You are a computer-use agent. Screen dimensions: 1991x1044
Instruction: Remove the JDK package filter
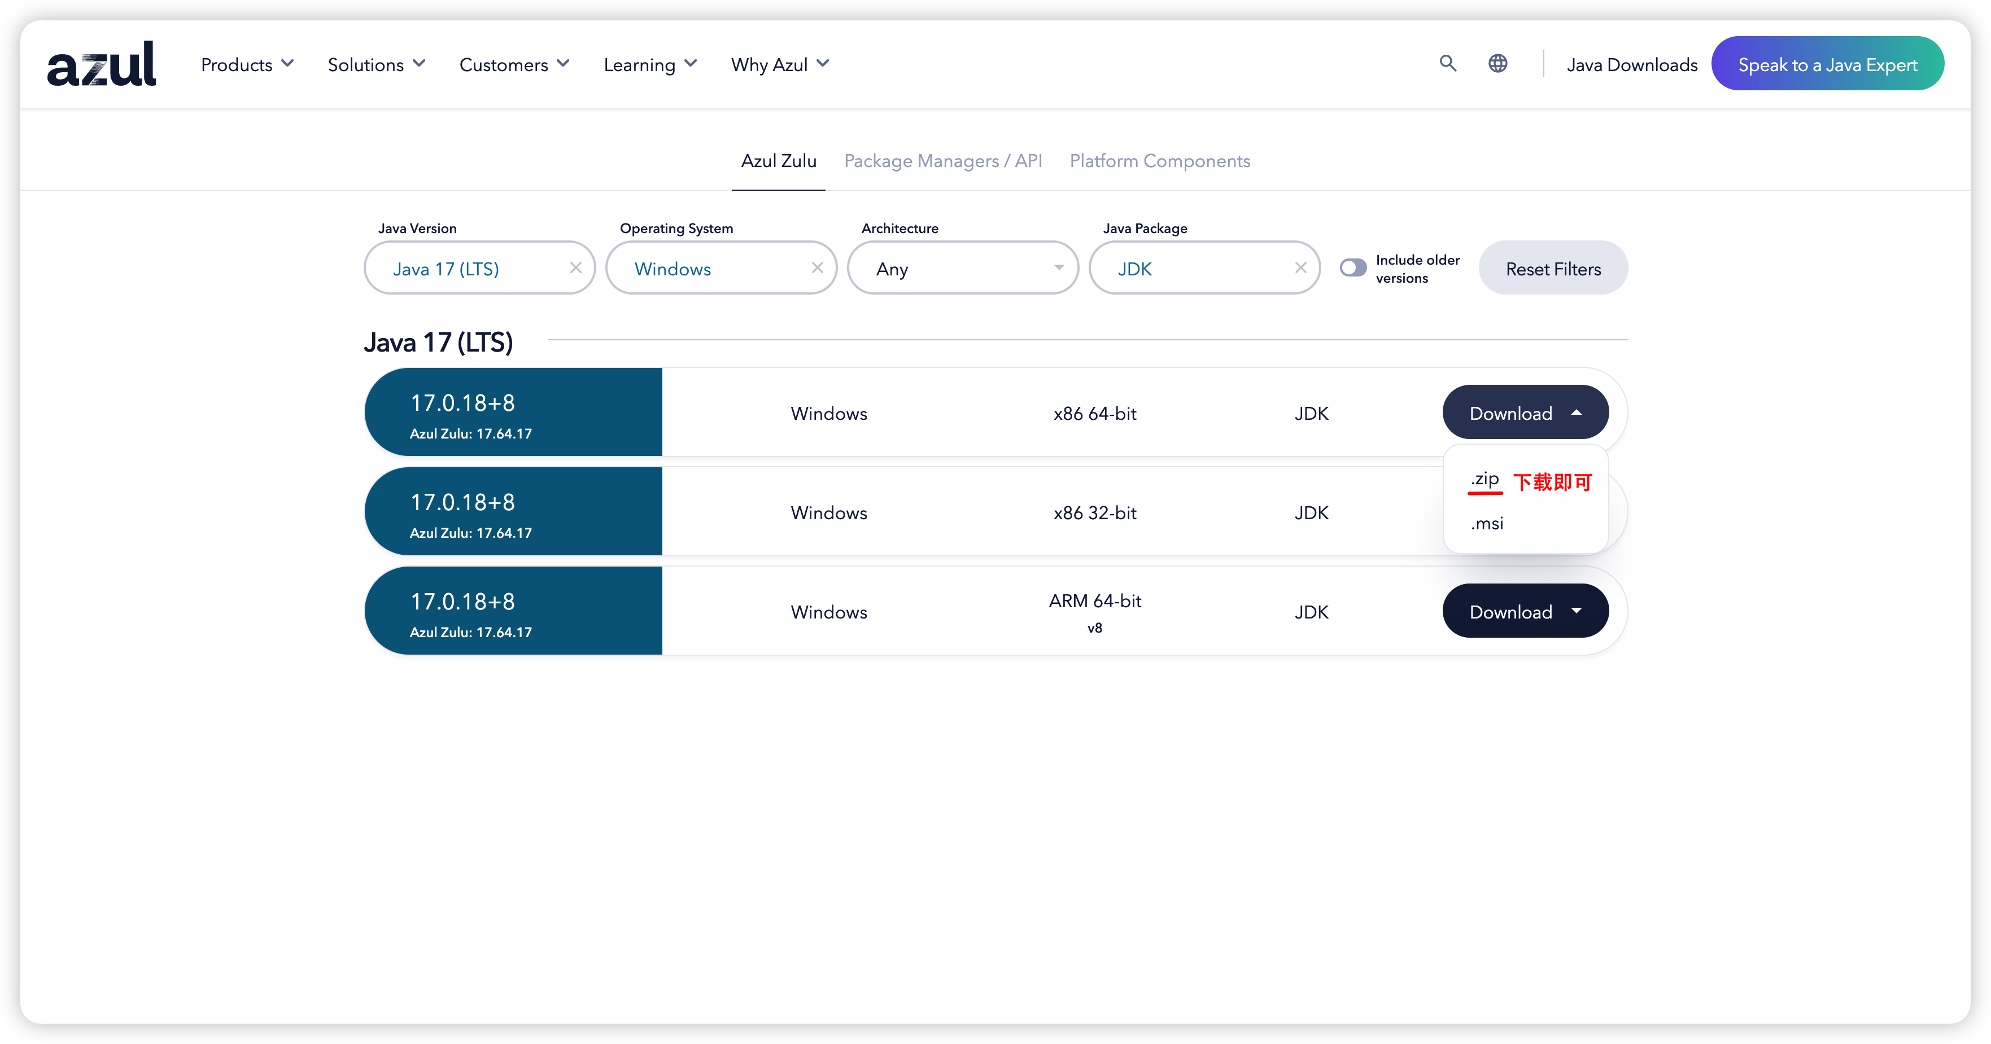(x=1300, y=268)
